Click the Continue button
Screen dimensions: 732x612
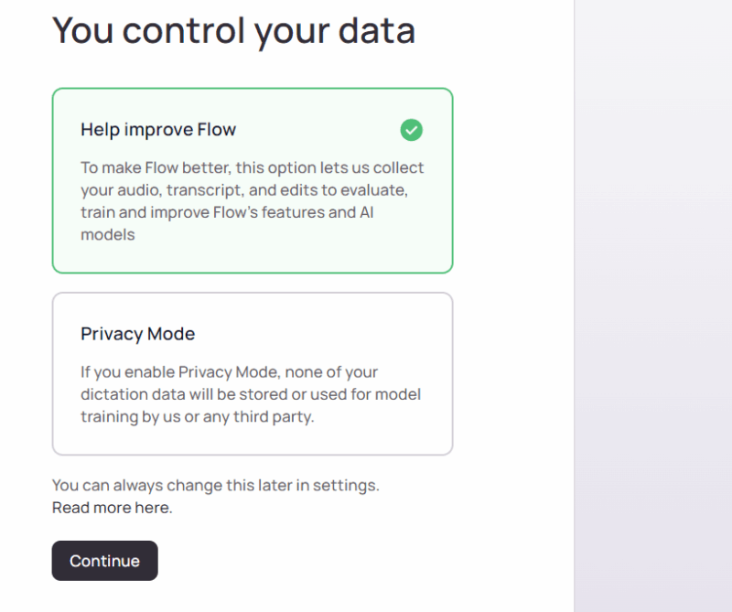(104, 561)
